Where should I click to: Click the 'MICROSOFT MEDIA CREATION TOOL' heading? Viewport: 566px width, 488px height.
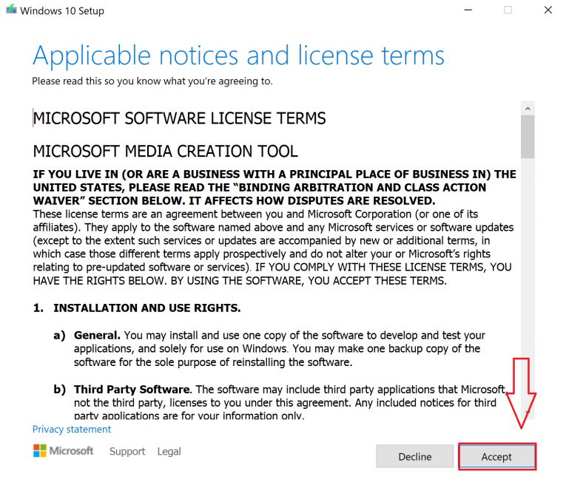coord(165,151)
